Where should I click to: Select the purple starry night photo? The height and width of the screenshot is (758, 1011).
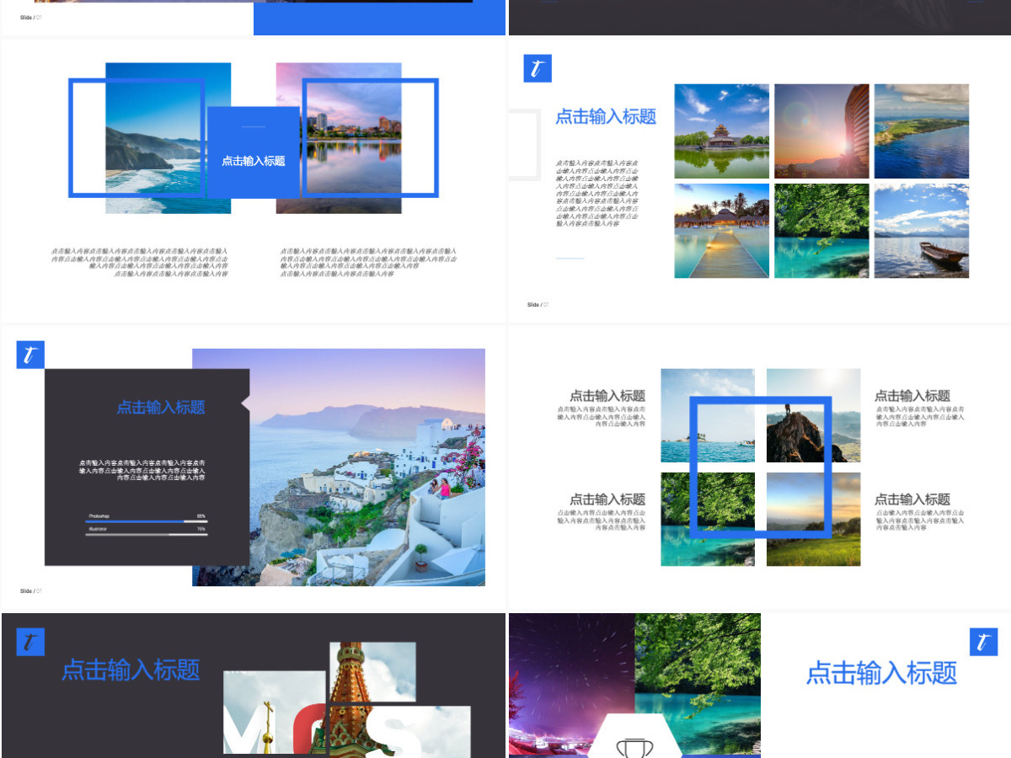click(571, 685)
